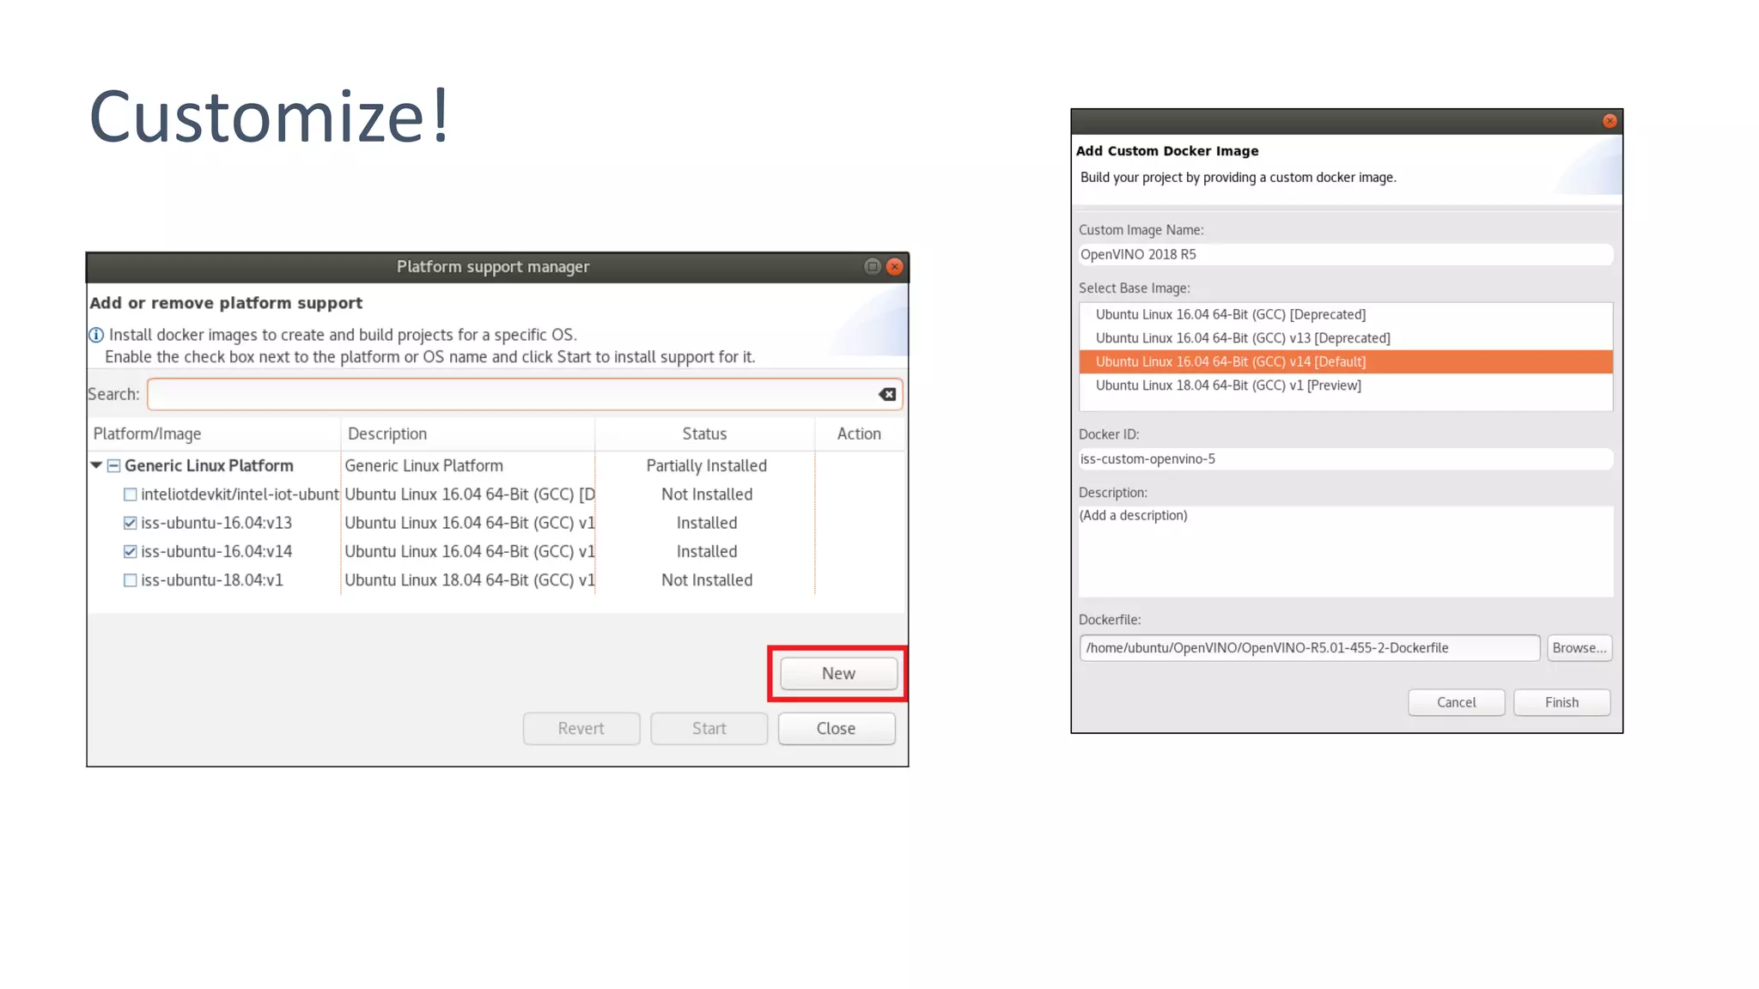Select Ubuntu 16.04 (GCC) v14 [Default] base image
Viewport: 1759px width, 989px height.
click(1346, 361)
